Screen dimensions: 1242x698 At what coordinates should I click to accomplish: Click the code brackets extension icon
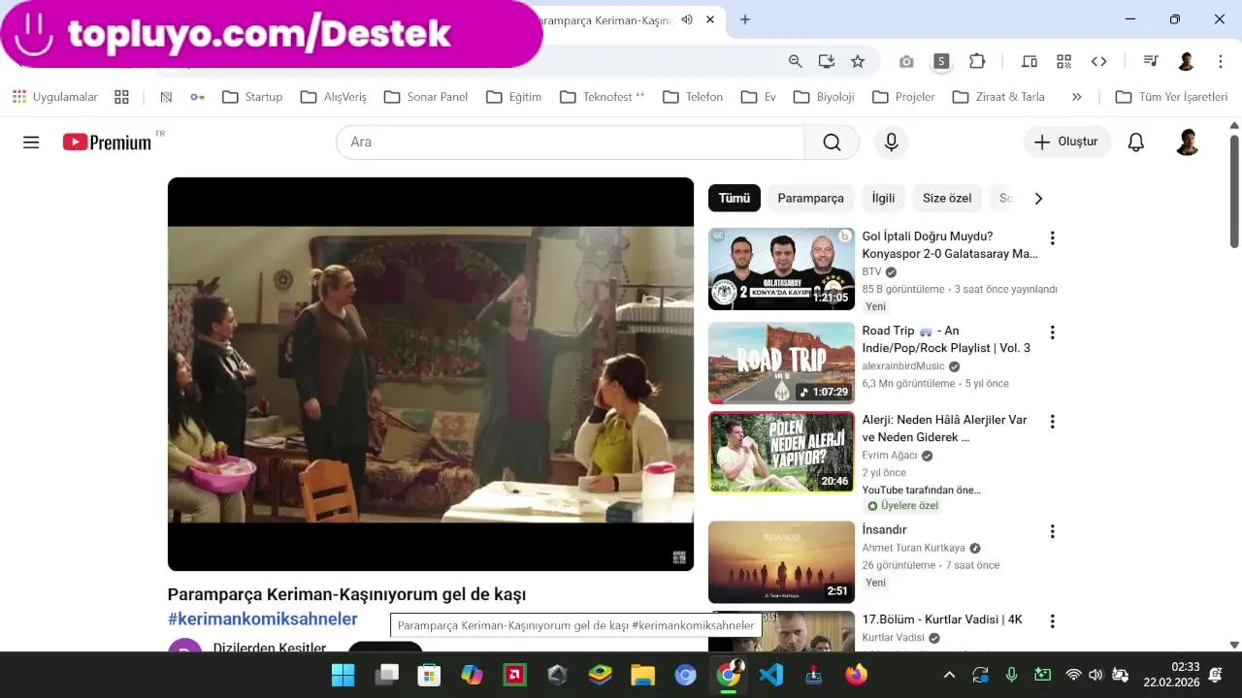point(1098,61)
